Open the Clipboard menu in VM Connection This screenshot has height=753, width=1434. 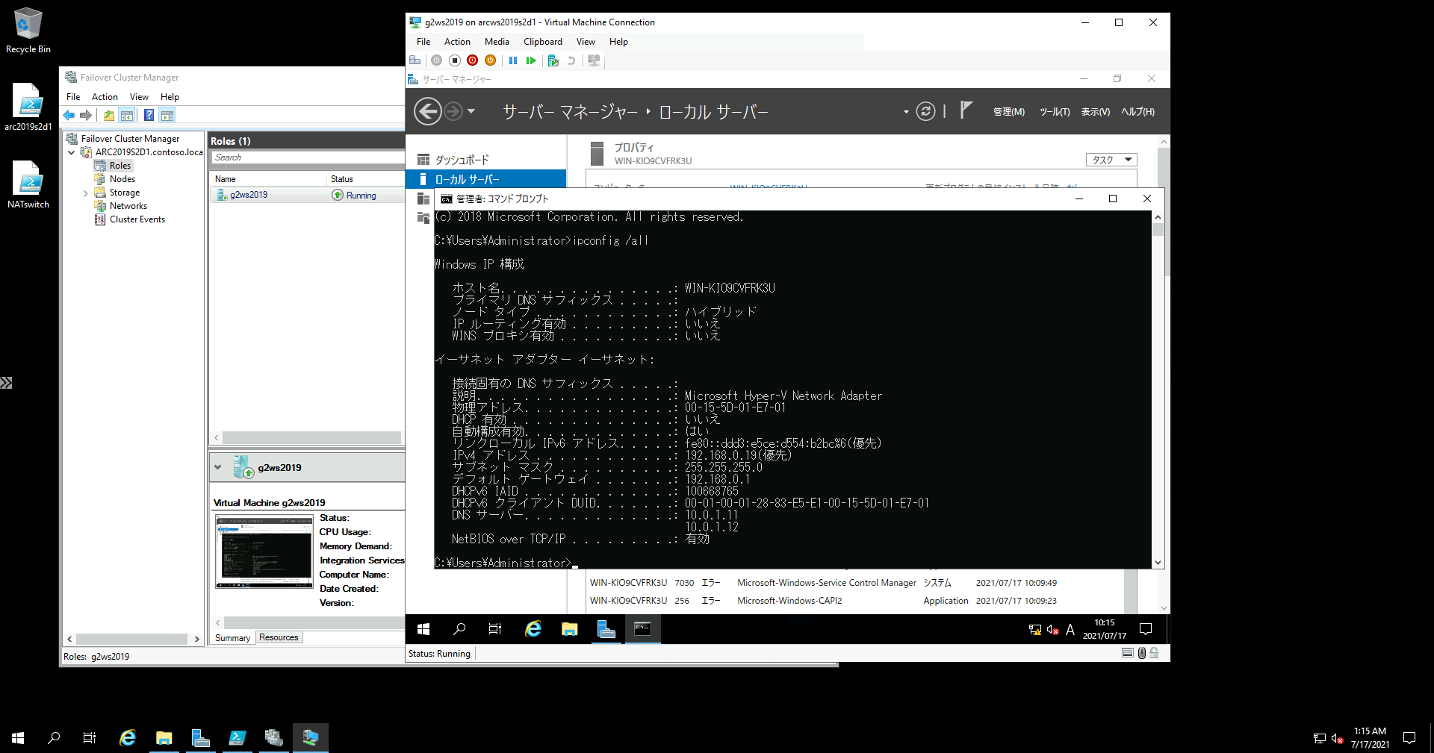click(543, 42)
